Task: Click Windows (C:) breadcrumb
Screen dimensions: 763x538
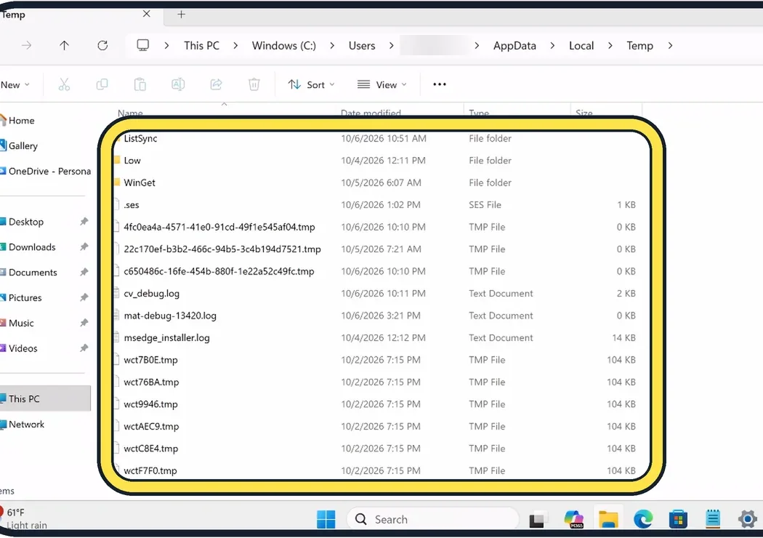Action: click(x=283, y=45)
